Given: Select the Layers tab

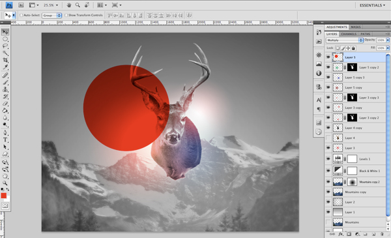Looking at the screenshot, I should point(332,34).
